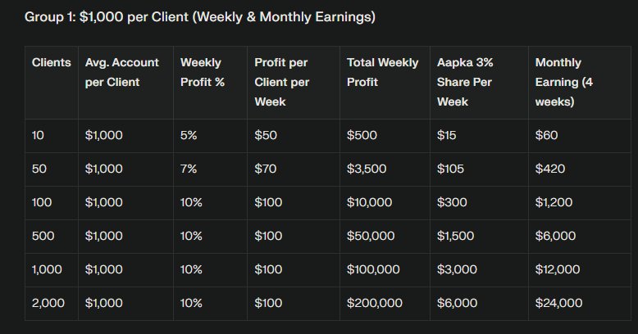
Task: Click the $60 monthly earning cell
Action: coord(546,135)
